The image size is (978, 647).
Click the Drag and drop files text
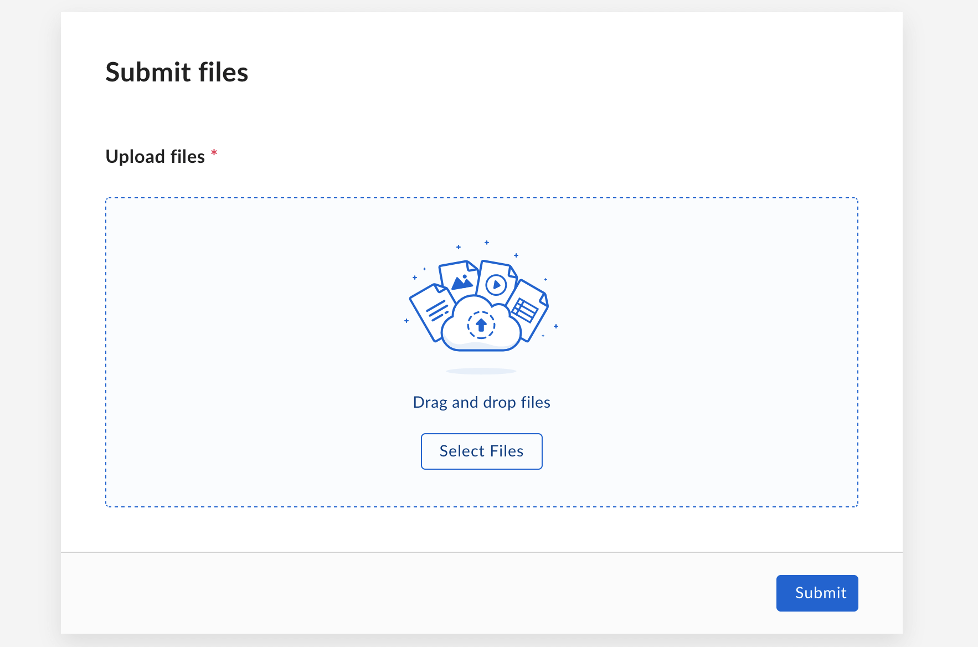point(481,402)
